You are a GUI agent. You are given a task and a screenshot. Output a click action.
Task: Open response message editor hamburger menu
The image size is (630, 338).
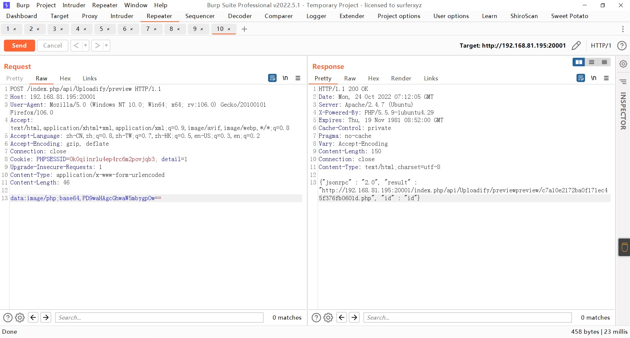[x=606, y=78]
